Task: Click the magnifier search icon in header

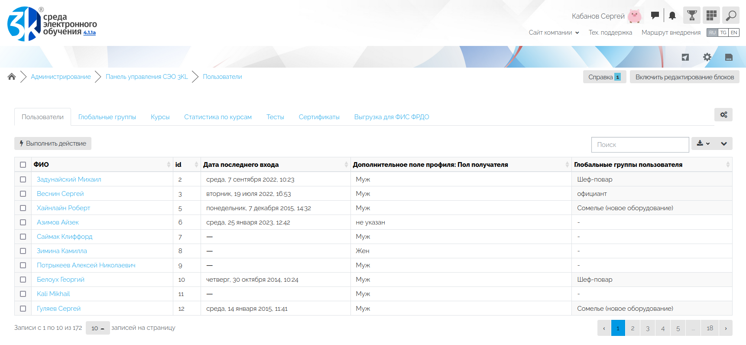Action: pyautogui.click(x=731, y=16)
